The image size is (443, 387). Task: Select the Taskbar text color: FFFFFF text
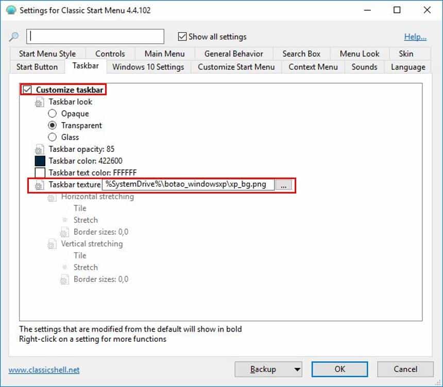pos(92,172)
